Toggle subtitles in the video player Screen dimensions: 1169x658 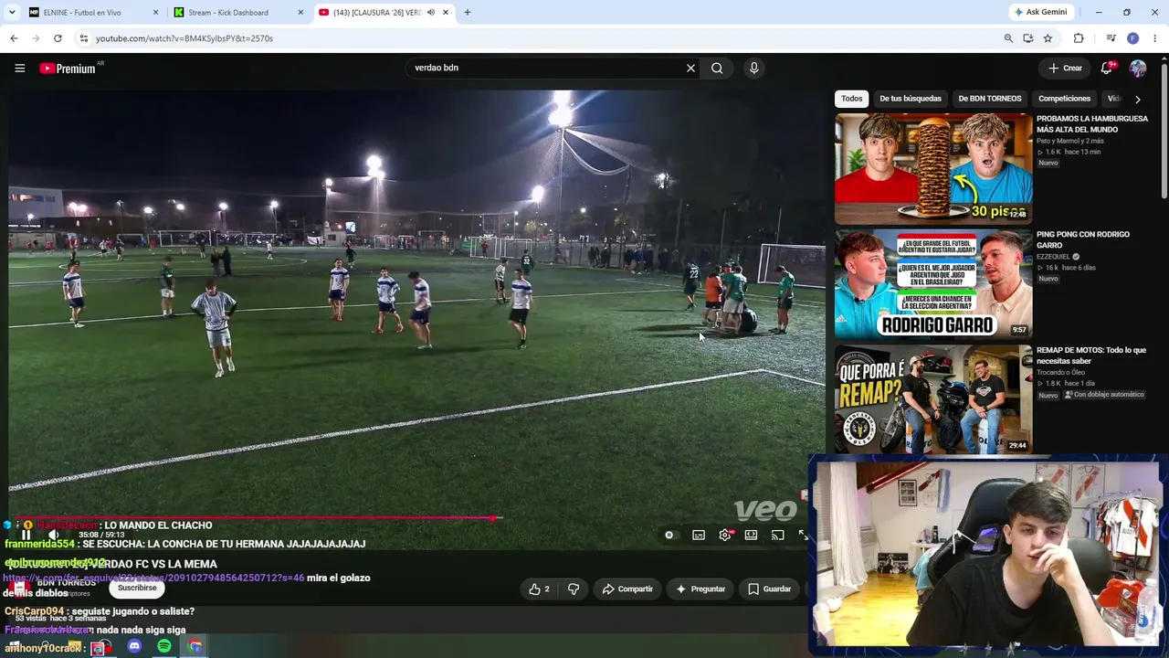coord(699,536)
